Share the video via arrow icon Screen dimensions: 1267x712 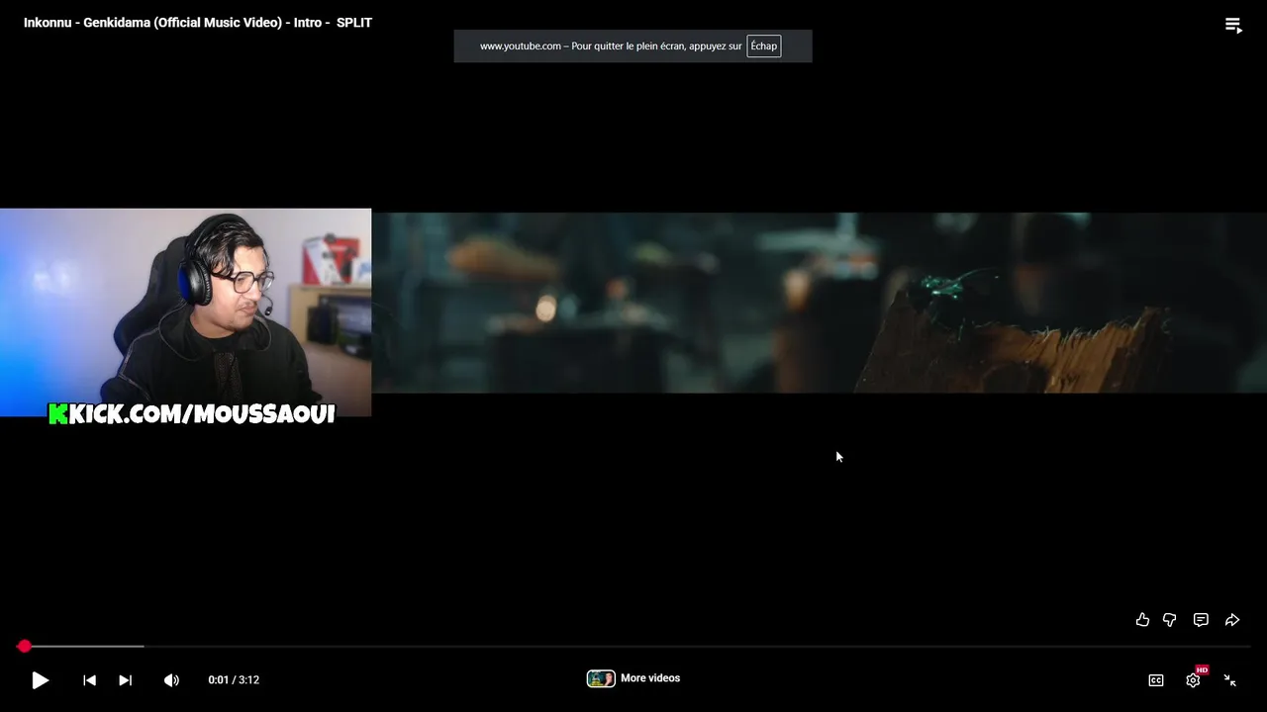coord(1232,620)
